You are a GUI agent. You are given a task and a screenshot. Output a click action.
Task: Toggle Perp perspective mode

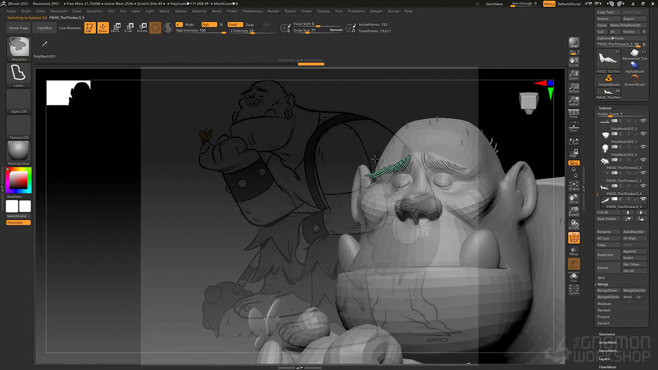(574, 114)
